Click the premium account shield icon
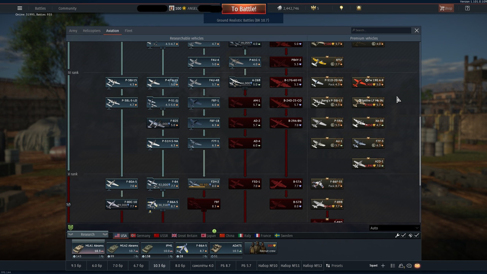 [359, 8]
